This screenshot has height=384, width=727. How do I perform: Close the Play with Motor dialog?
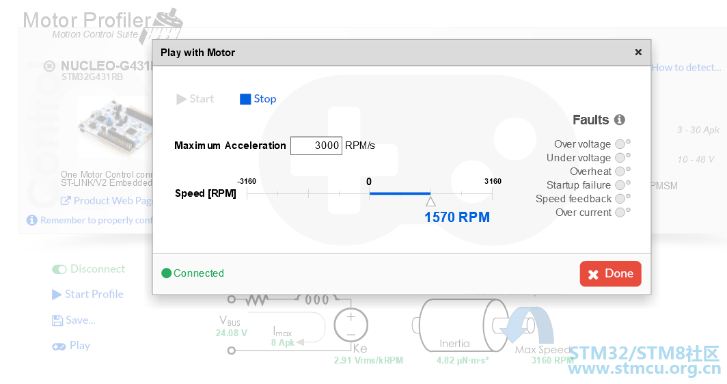[x=638, y=53]
